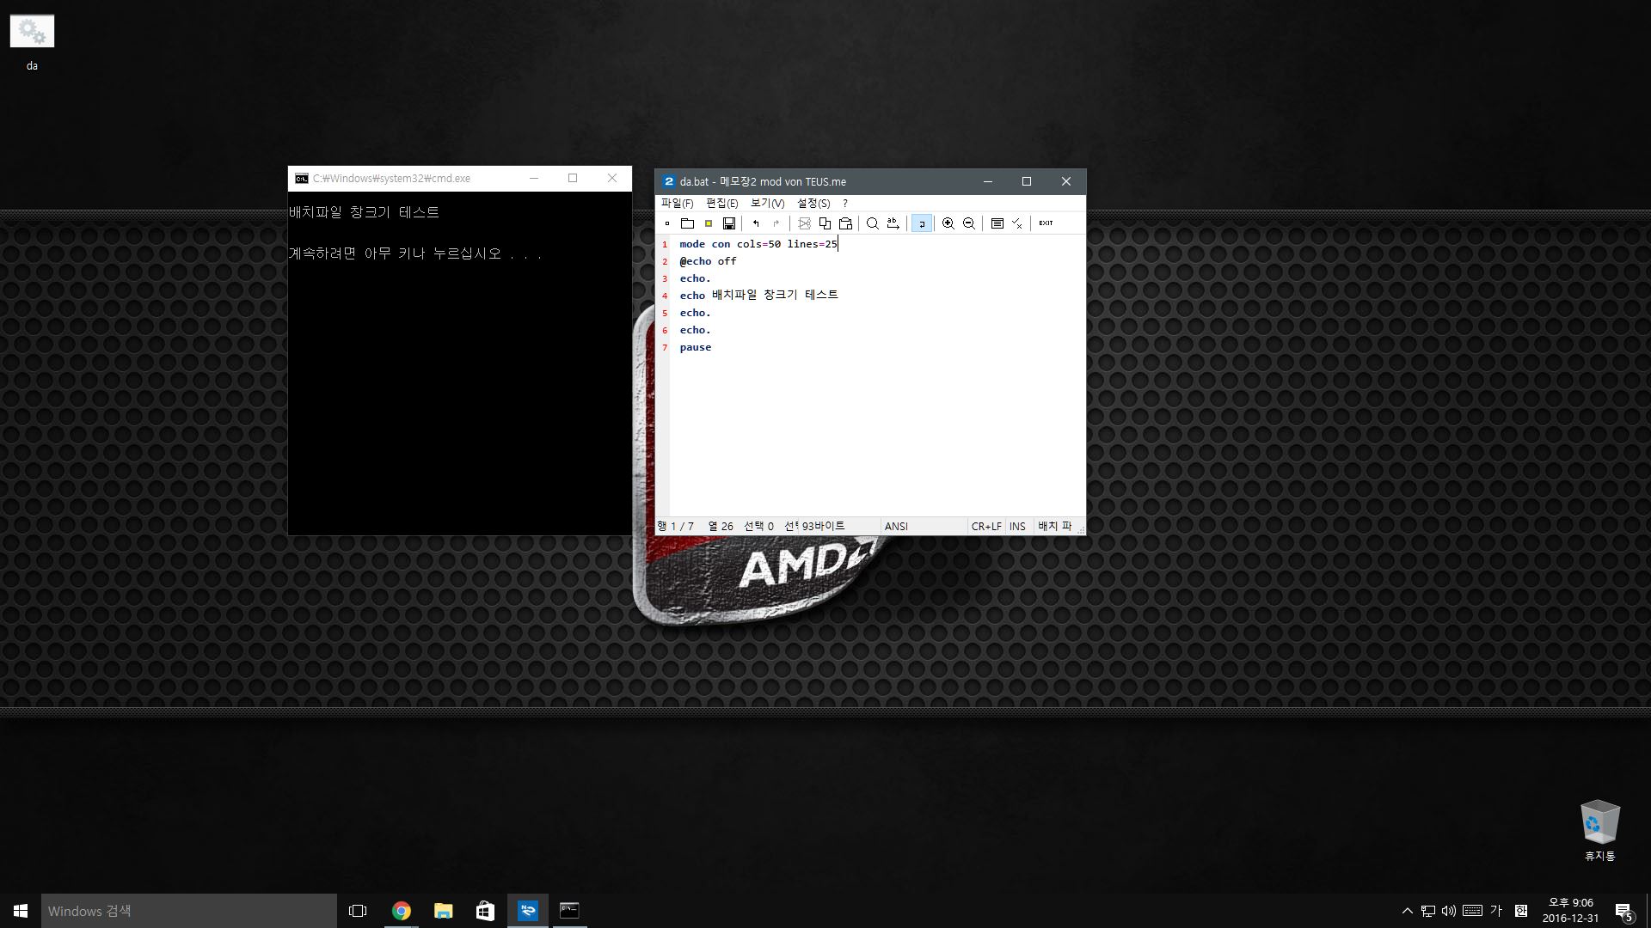Image resolution: width=1651 pixels, height=928 pixels.
Task: Click the 'pause' line in editor
Action: pos(695,347)
